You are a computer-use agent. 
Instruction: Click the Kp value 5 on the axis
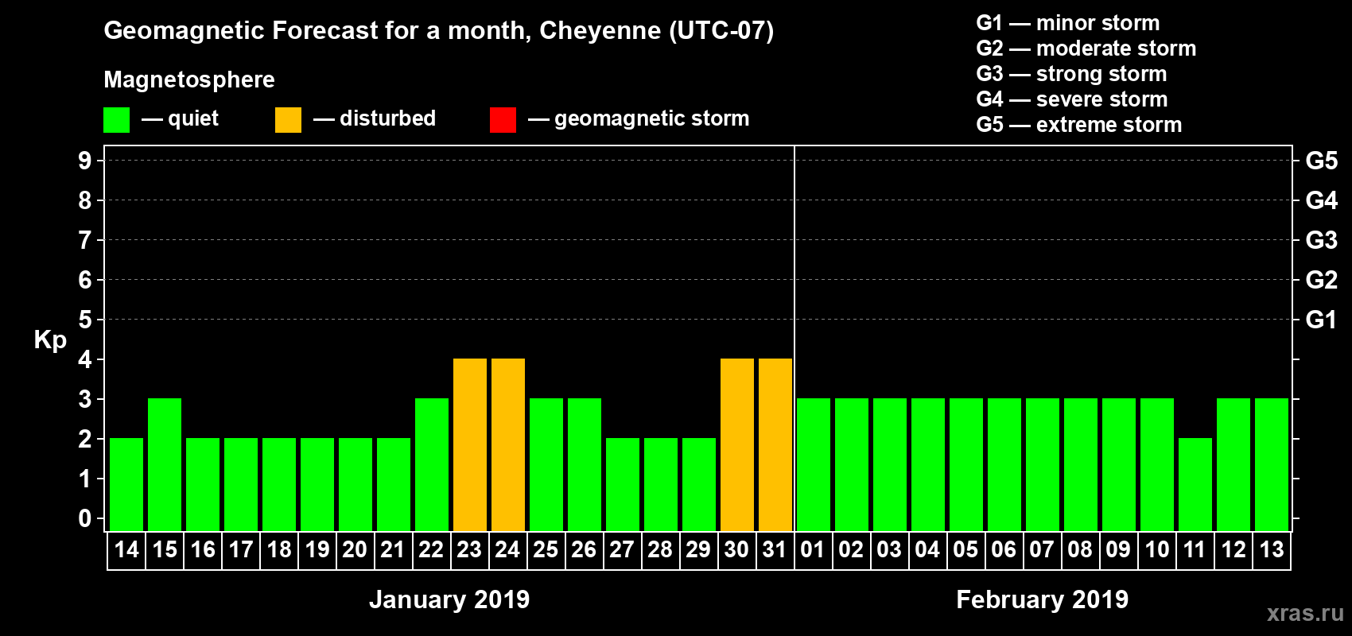pos(85,320)
